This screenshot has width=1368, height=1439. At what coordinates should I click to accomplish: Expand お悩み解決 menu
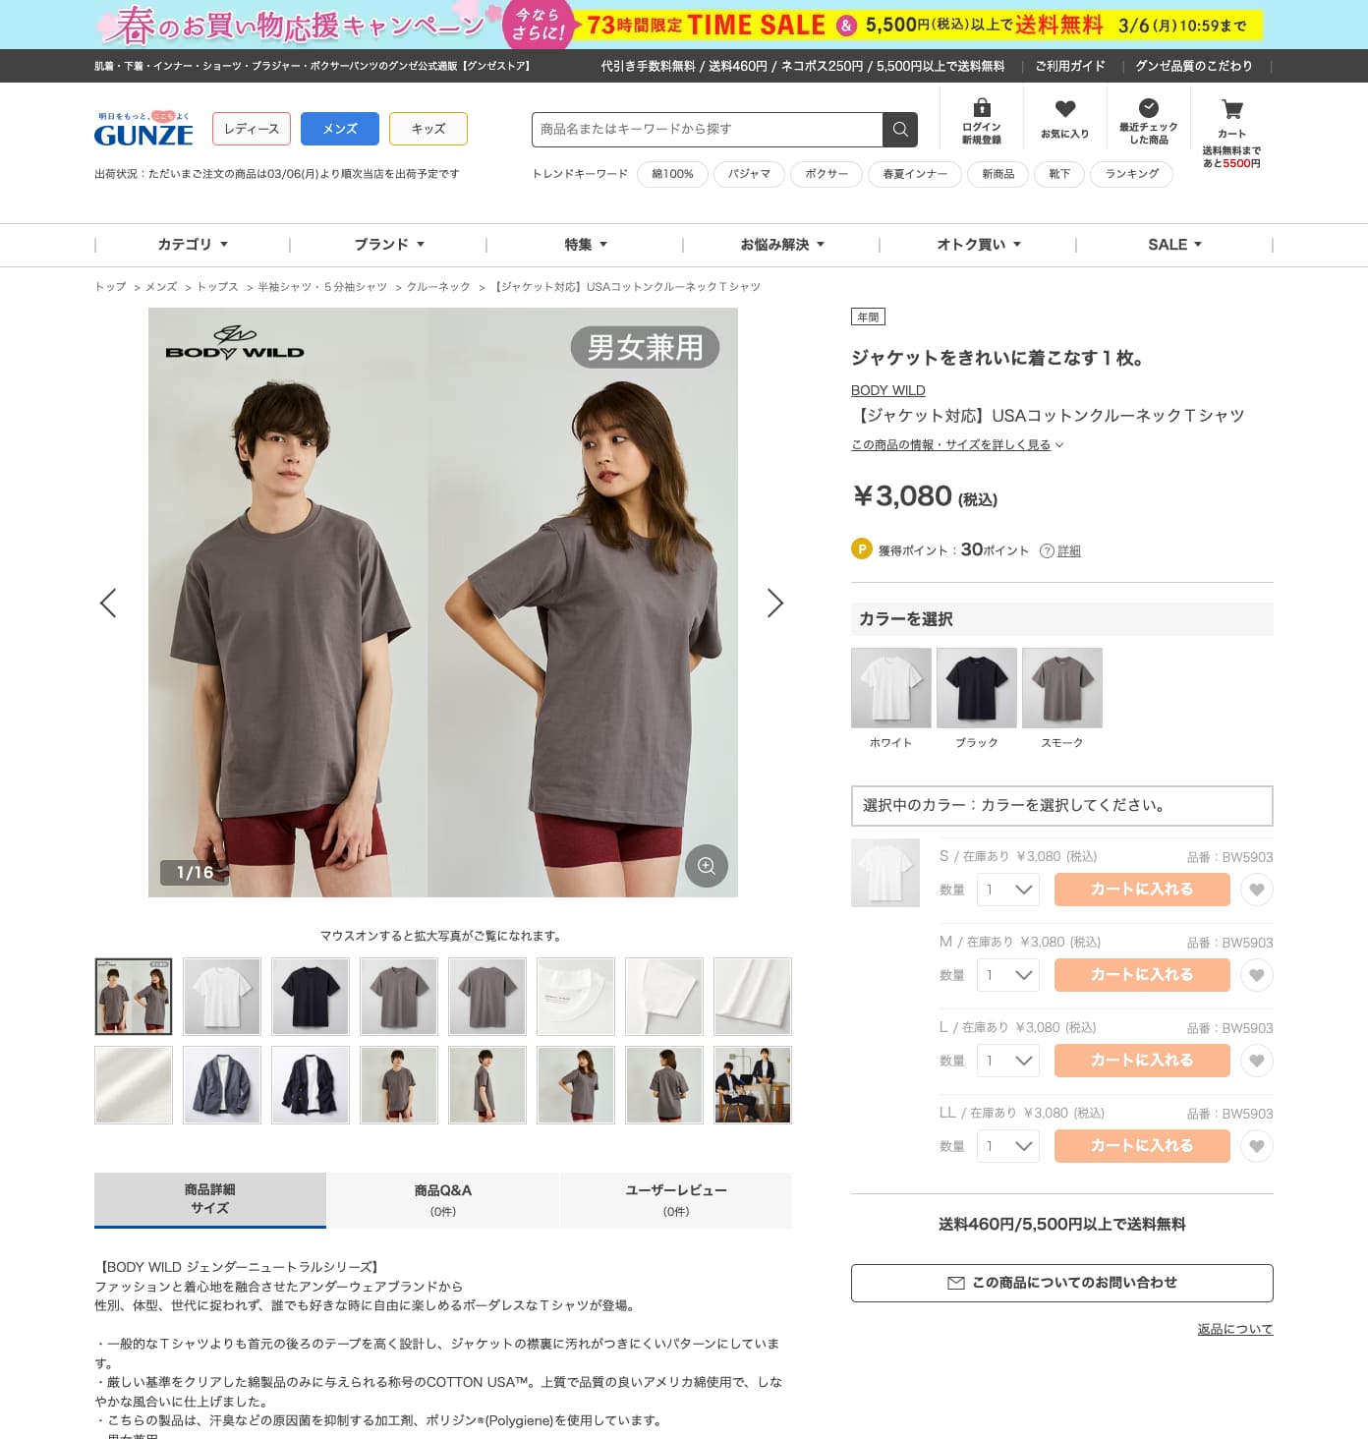point(782,245)
